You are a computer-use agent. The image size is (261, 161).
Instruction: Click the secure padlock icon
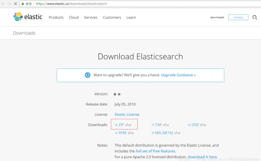(23, 4)
